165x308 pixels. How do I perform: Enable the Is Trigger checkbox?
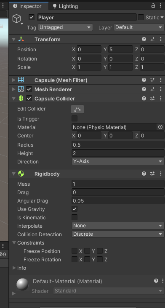[75, 118]
